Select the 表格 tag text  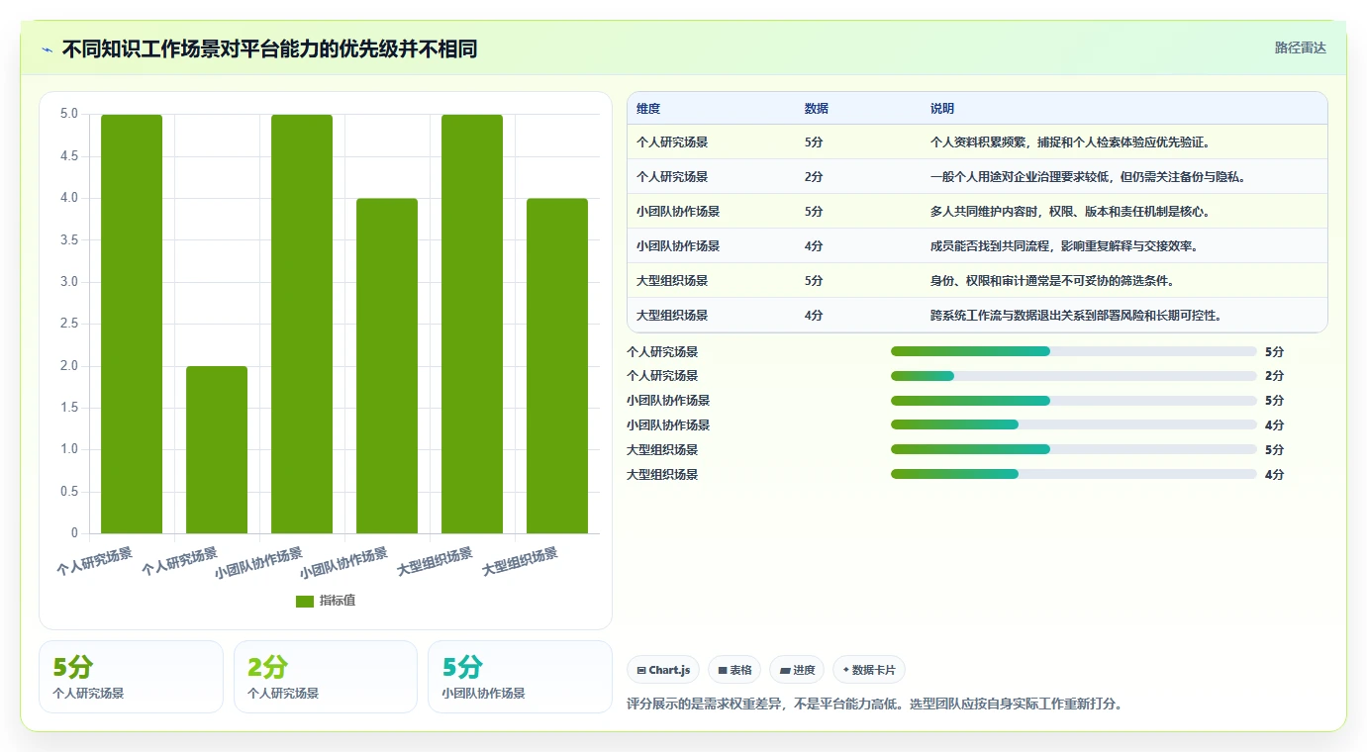coord(740,671)
